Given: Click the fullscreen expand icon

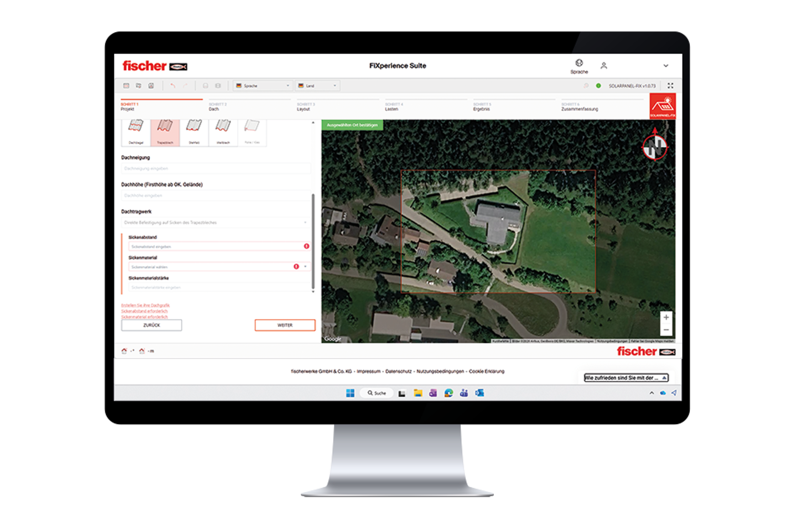Looking at the screenshot, I should pyautogui.click(x=670, y=86).
